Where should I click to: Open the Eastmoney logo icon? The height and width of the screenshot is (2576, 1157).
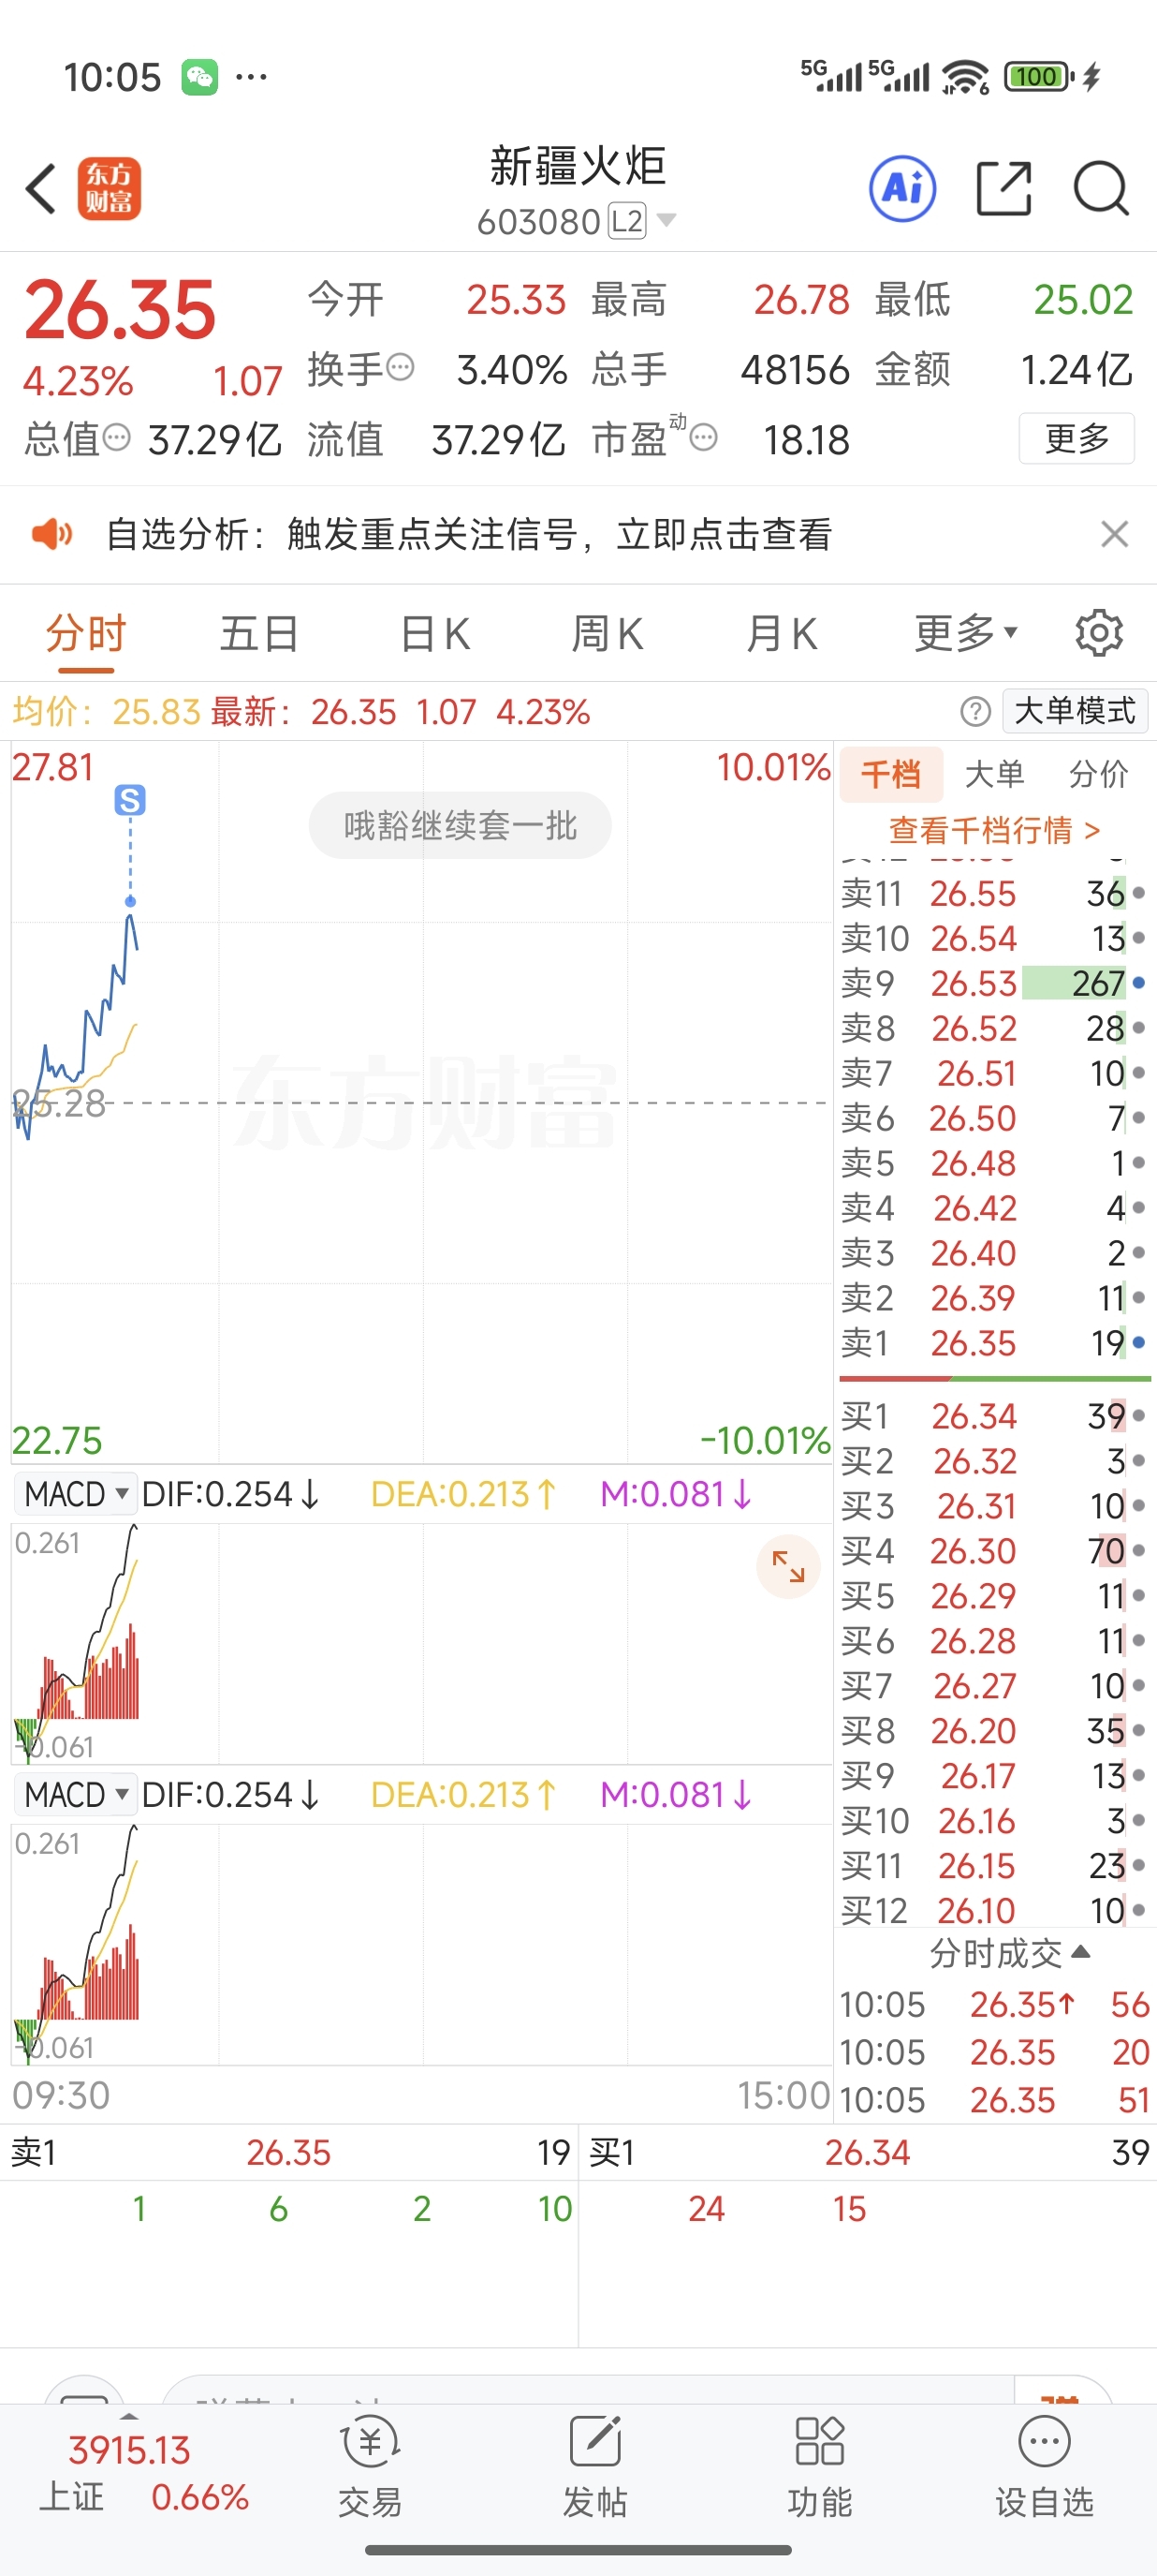tap(110, 188)
